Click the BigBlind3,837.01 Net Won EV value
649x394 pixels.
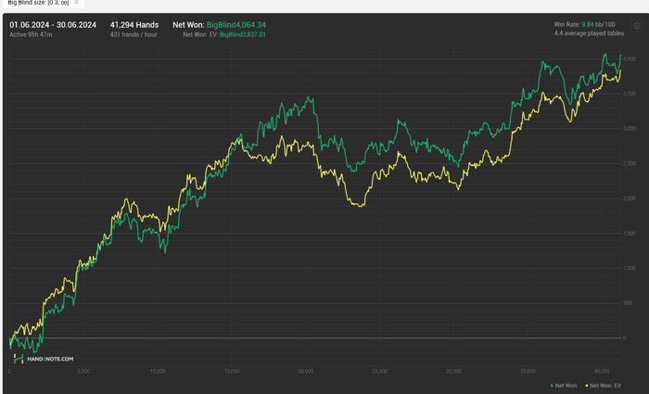(243, 35)
